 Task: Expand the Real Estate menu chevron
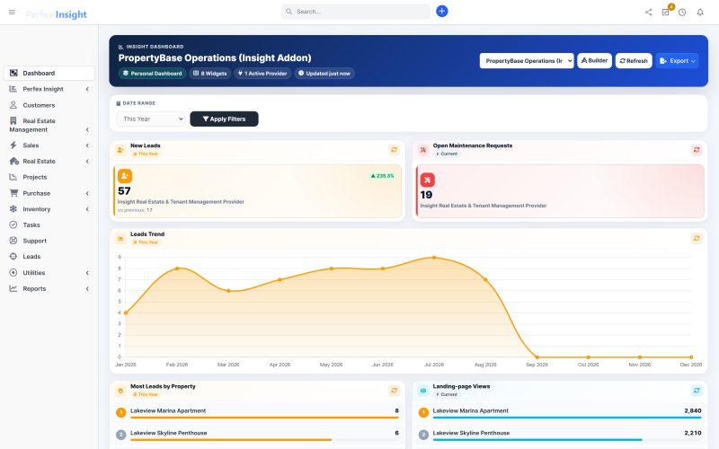coord(87,162)
